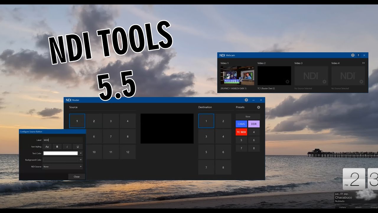The height and width of the screenshot is (213, 378).
Task: Select Video 1 preview thumbnail
Action: coord(237,76)
